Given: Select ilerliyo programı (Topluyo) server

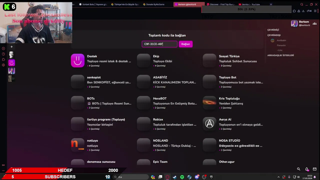Looking at the screenshot, I should coord(102,124).
